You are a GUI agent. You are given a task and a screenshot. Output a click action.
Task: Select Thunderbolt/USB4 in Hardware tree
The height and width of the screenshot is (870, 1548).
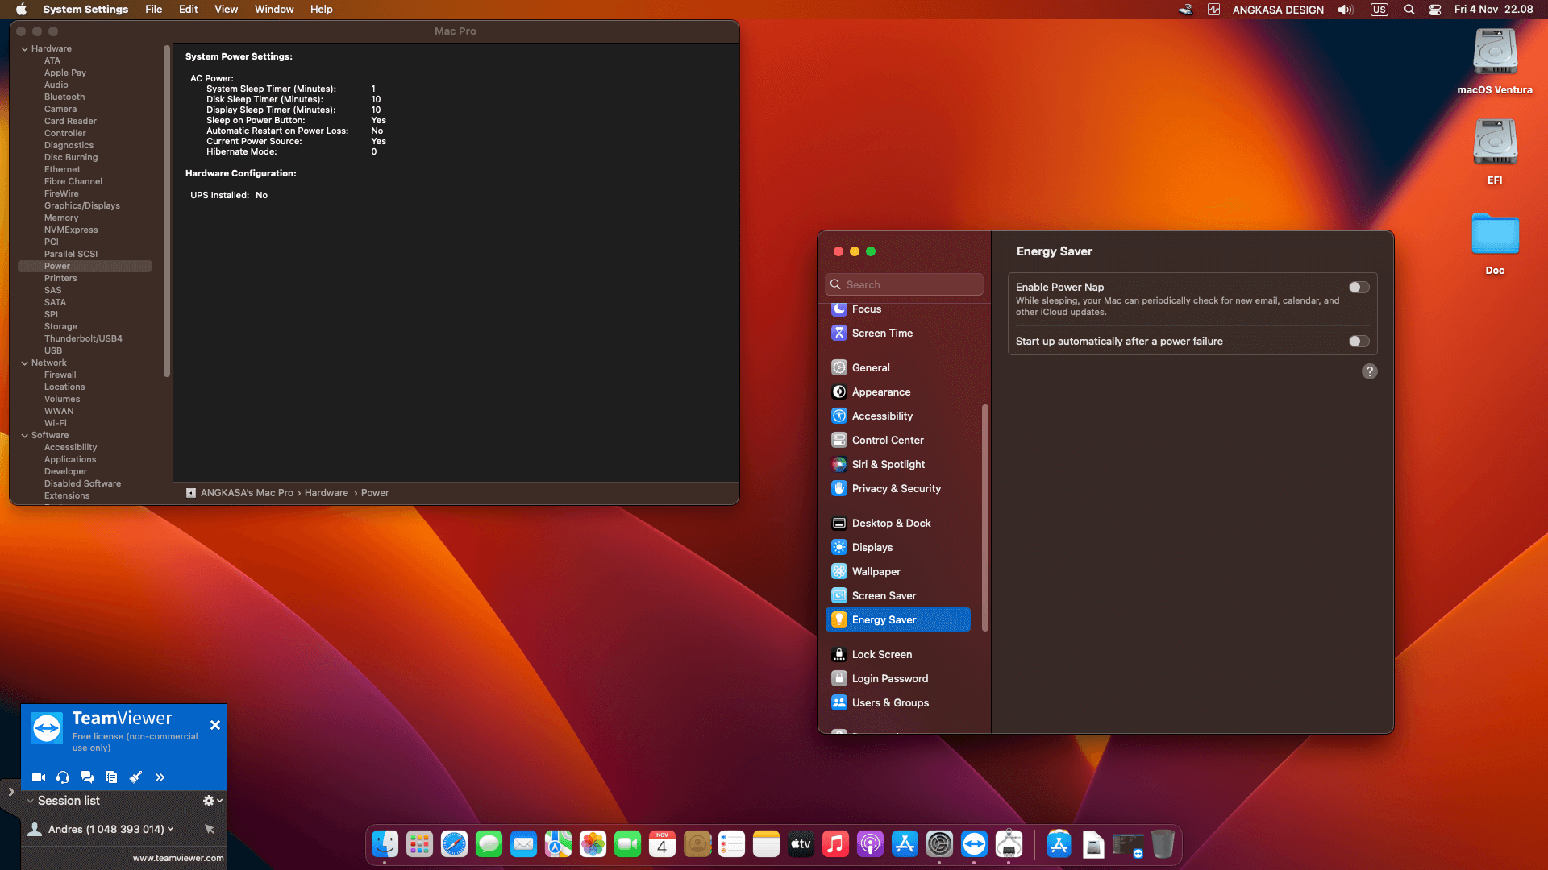click(83, 339)
